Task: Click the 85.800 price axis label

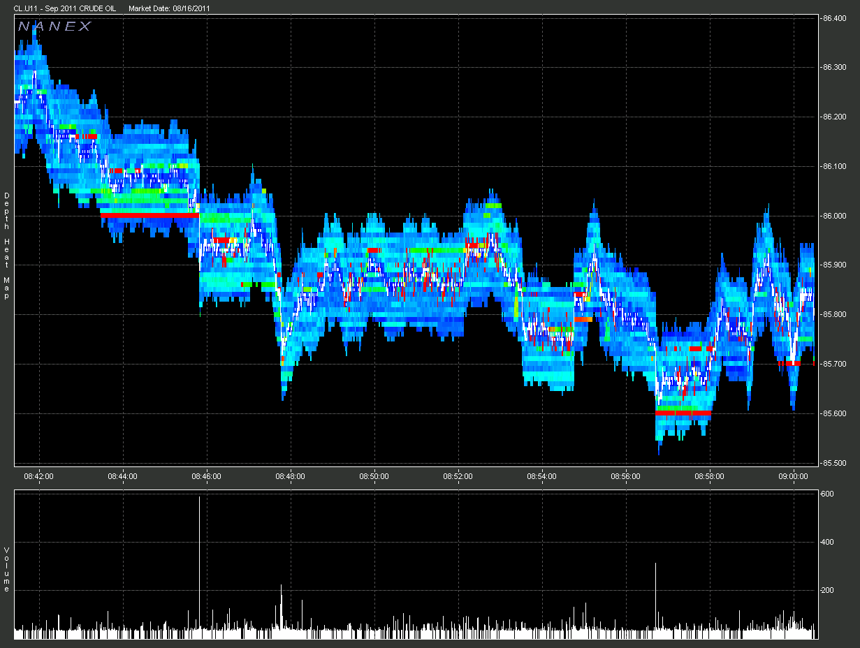Action: click(834, 315)
